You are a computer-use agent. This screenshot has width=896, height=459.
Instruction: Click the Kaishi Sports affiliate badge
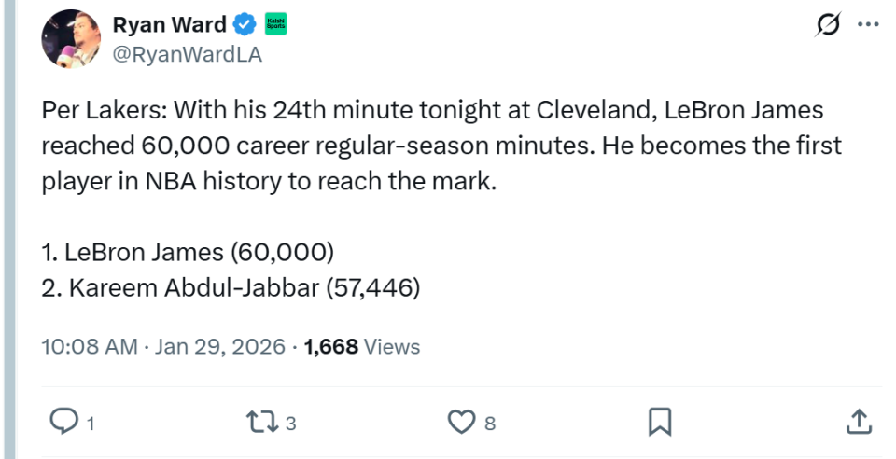[x=276, y=25]
